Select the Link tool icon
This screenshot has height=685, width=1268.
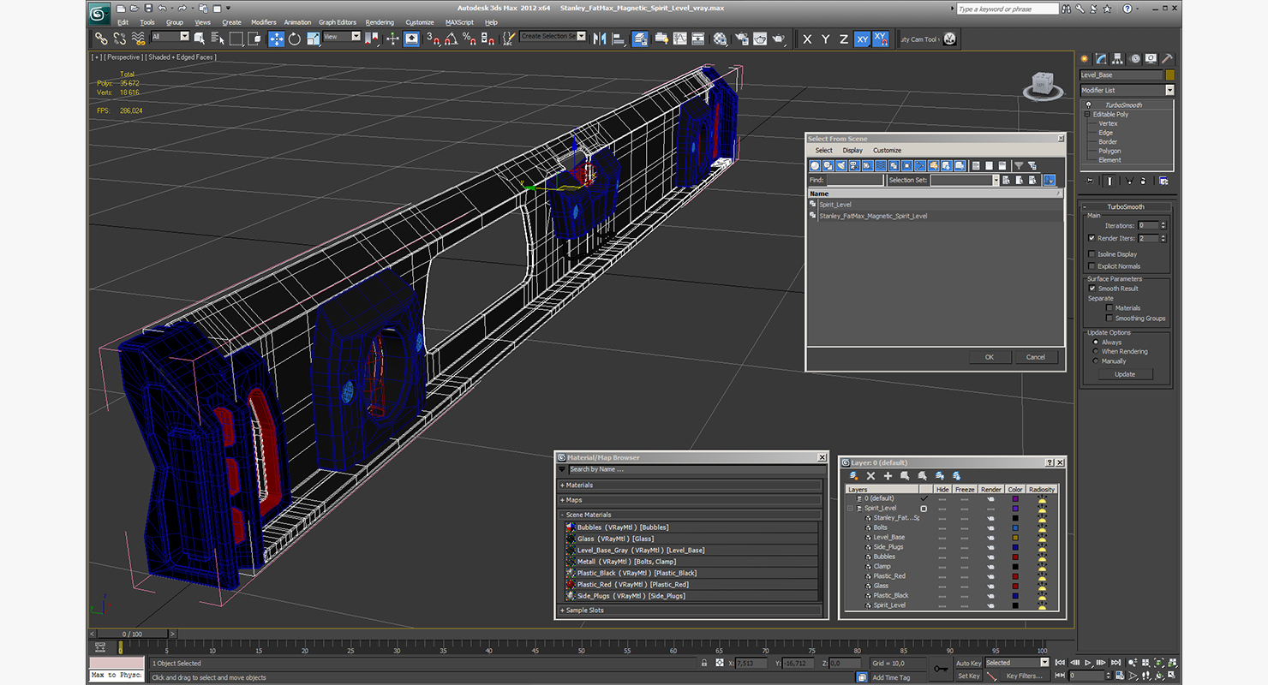101,39
